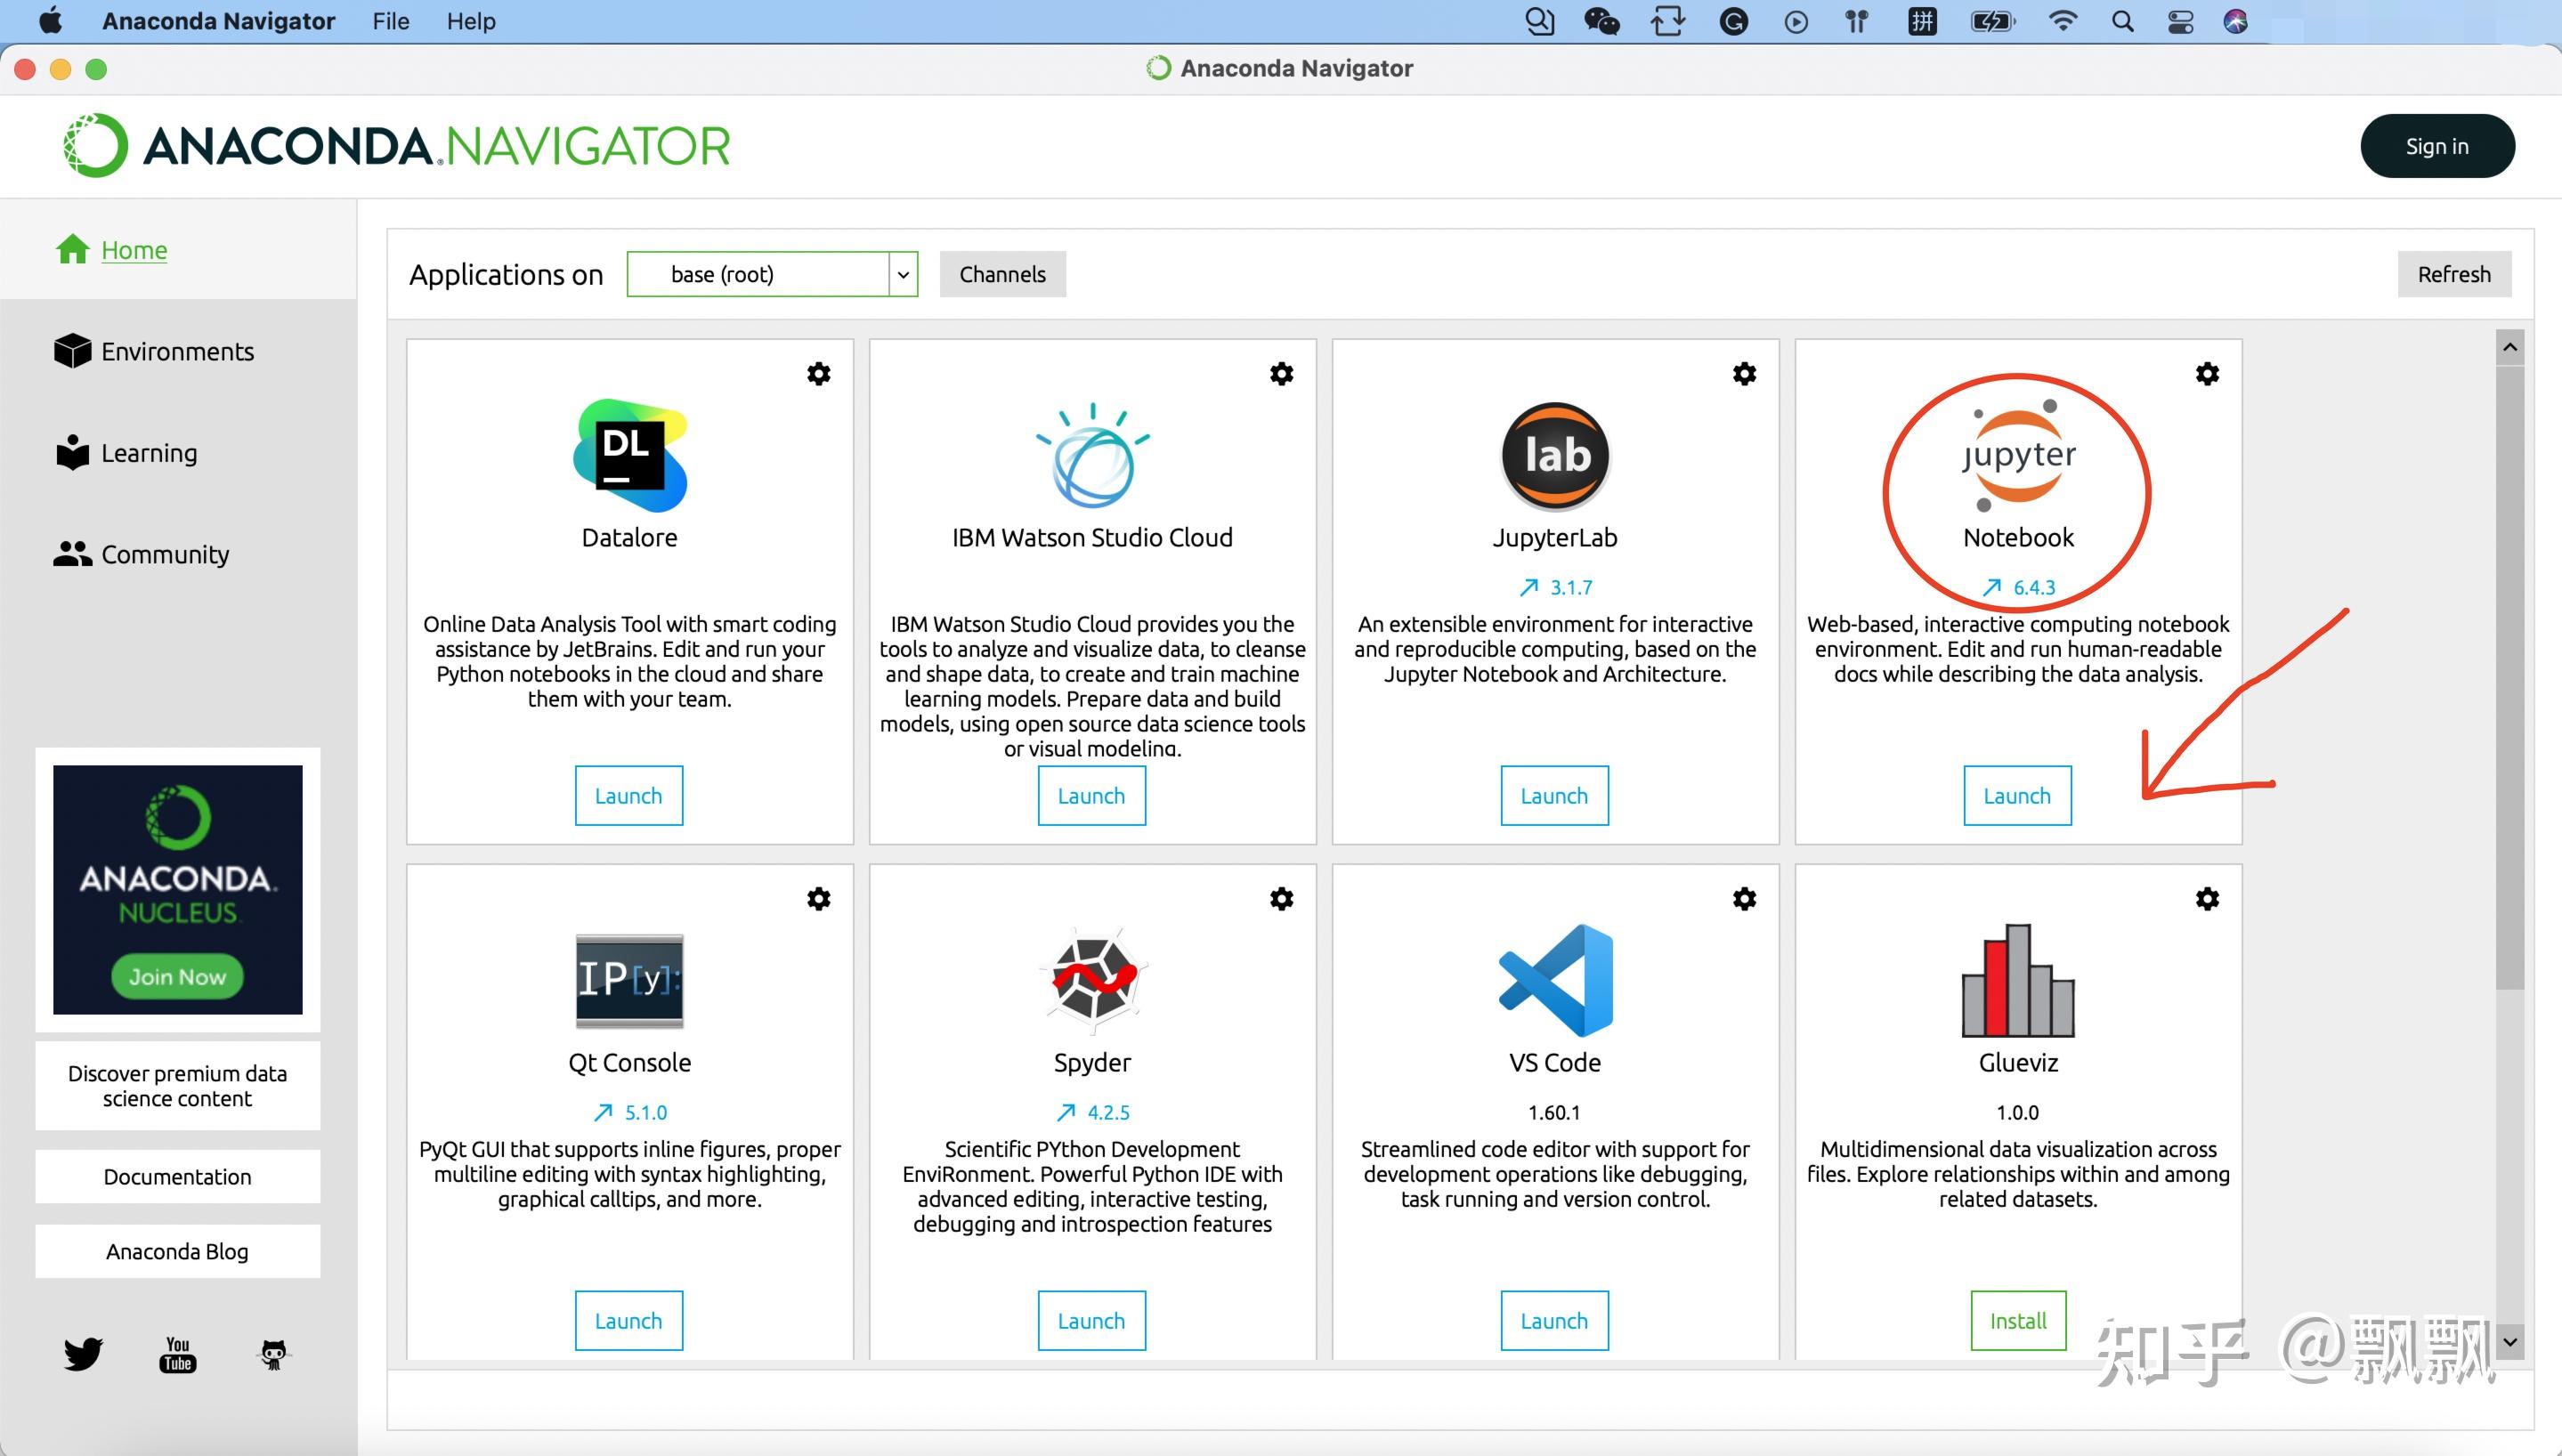Launch Datalore

click(629, 795)
